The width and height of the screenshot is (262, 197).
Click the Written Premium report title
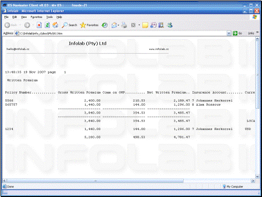pos(22,80)
